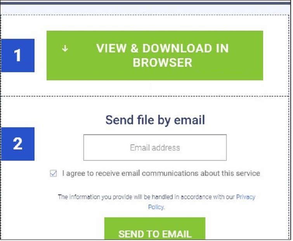
Task: Uncheck the agree to email communications checkbox
Action: pyautogui.click(x=54, y=173)
